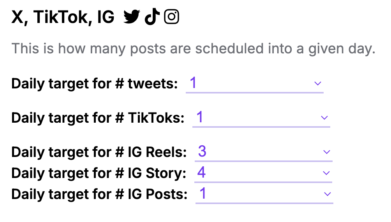Click the "Daily target for # IG Reels" label
391x222 pixels.
(x=99, y=152)
